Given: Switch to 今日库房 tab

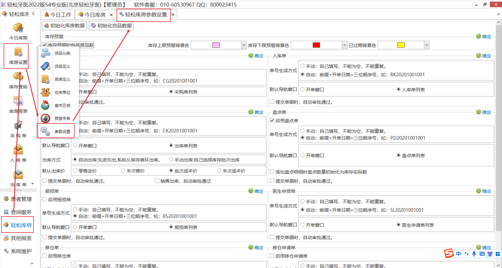Looking at the screenshot, I should (92, 15).
